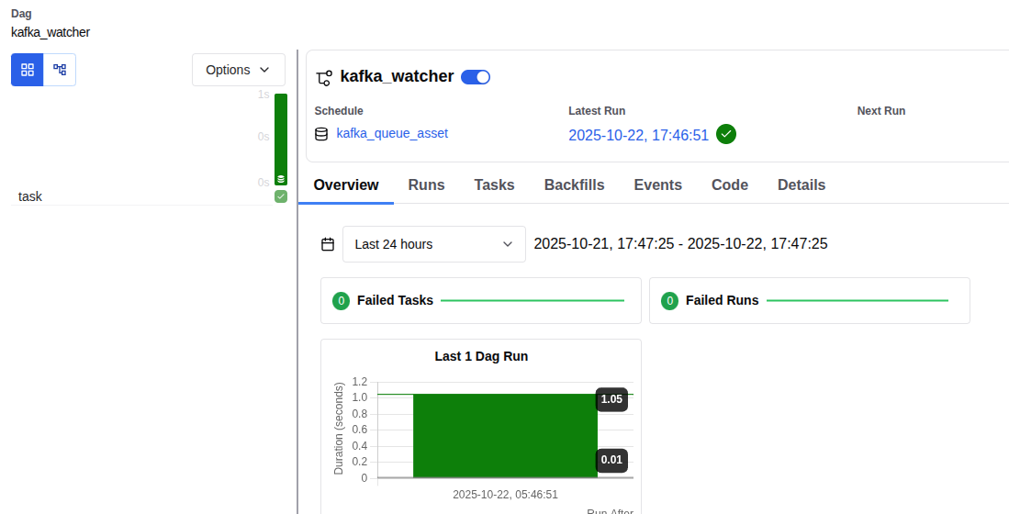This screenshot has height=514, width=1009.
Task: Click the calendar icon by time range
Action: click(x=328, y=244)
